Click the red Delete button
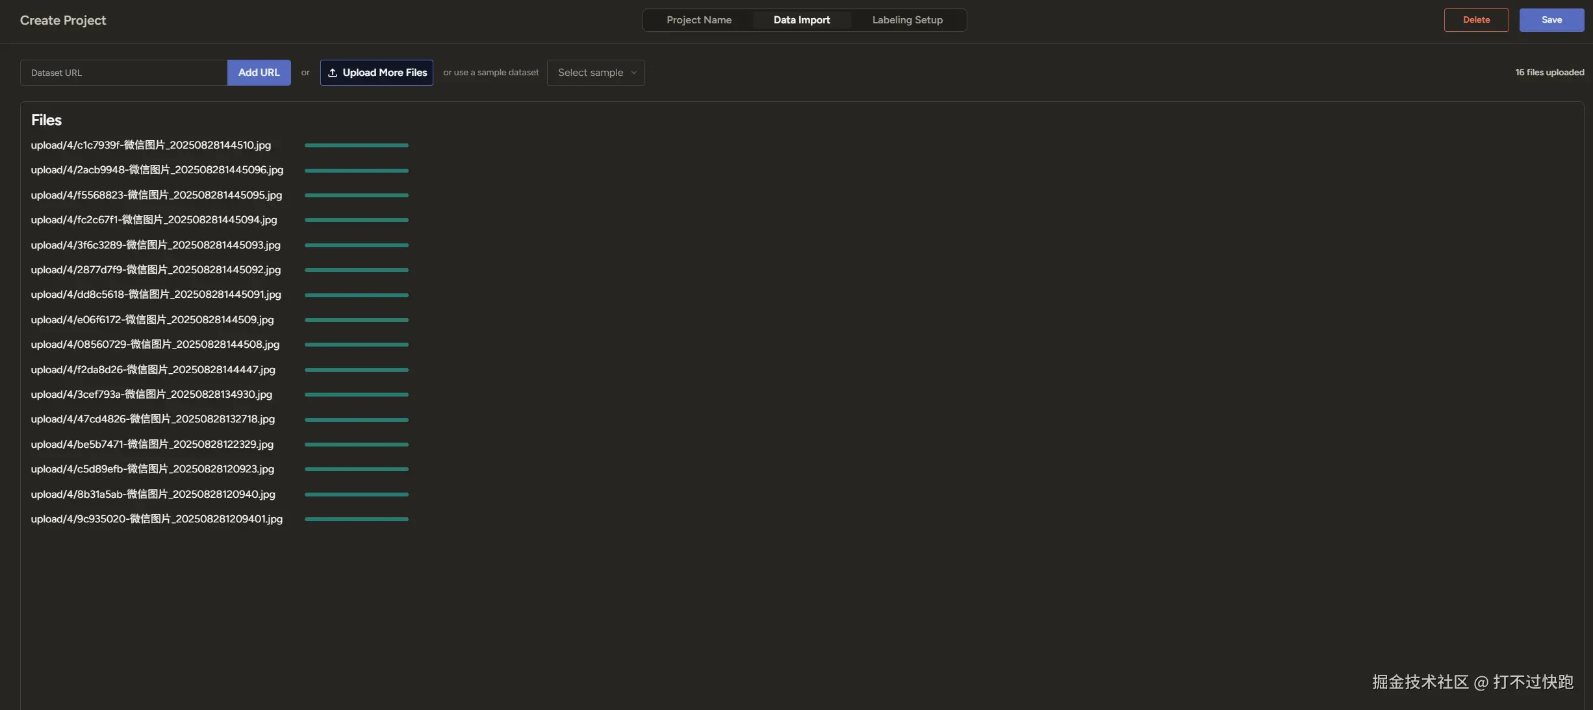Image resolution: width=1593 pixels, height=710 pixels. tap(1476, 20)
